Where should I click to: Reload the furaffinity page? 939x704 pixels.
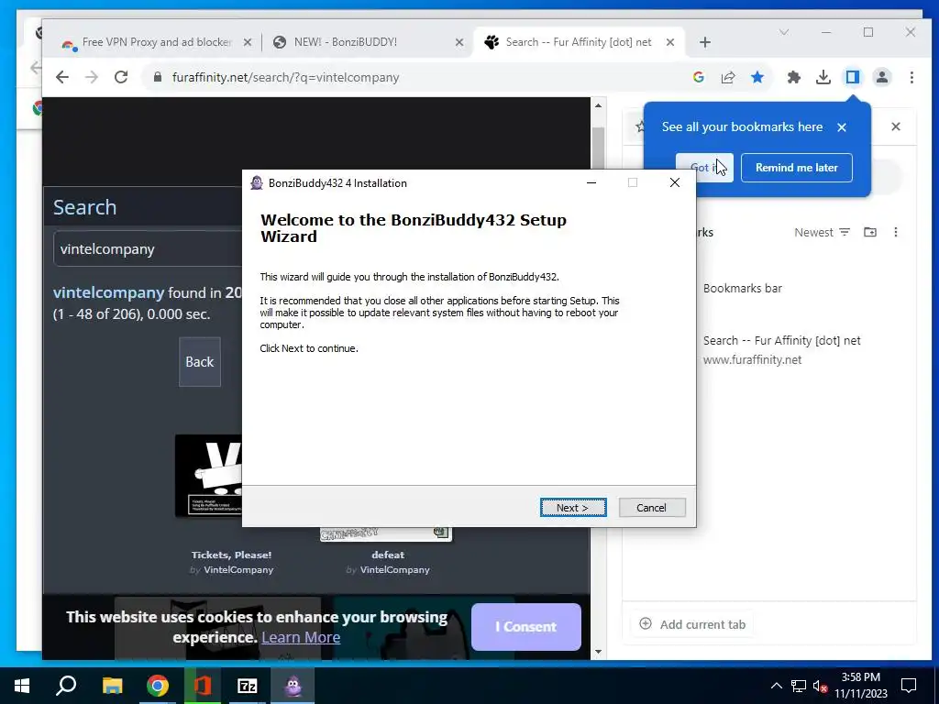pos(121,77)
